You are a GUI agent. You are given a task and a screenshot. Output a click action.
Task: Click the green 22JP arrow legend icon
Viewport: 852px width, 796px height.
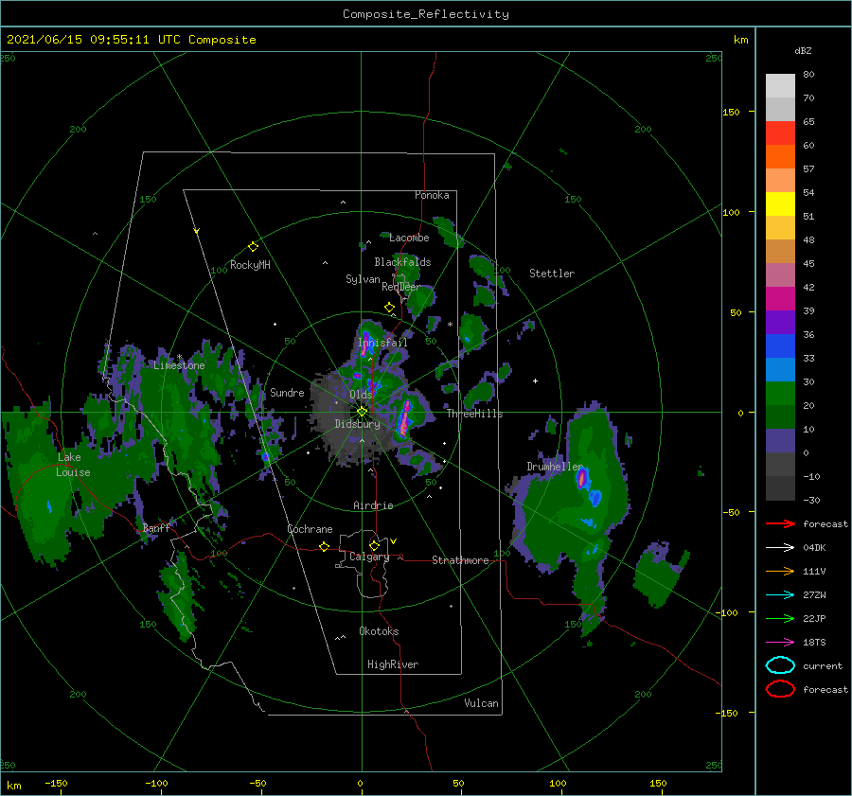pos(780,618)
